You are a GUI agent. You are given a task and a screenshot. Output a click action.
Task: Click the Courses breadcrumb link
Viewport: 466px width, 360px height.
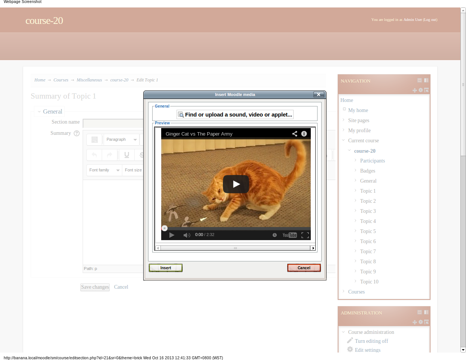click(61, 80)
